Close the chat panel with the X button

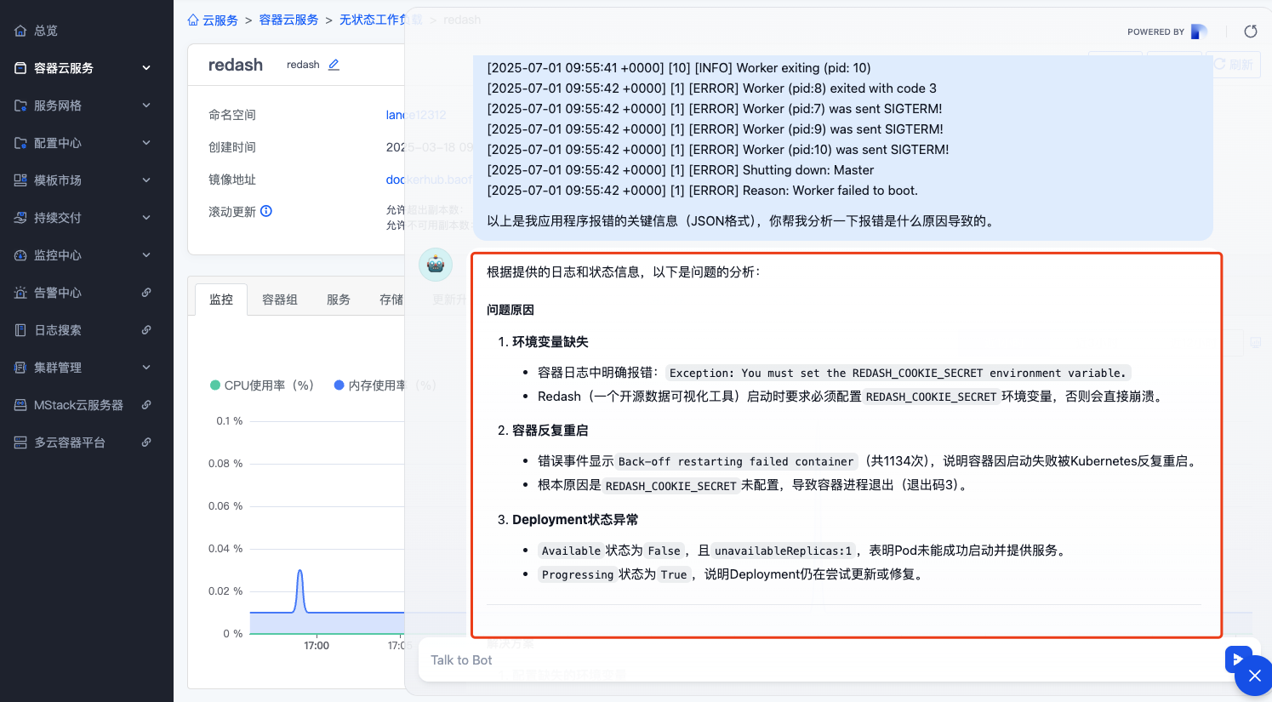(1254, 676)
